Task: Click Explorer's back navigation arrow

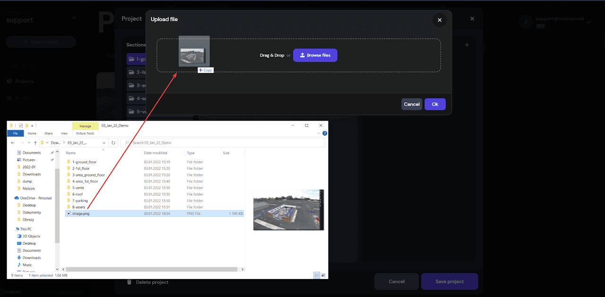Action: [x=13, y=143]
